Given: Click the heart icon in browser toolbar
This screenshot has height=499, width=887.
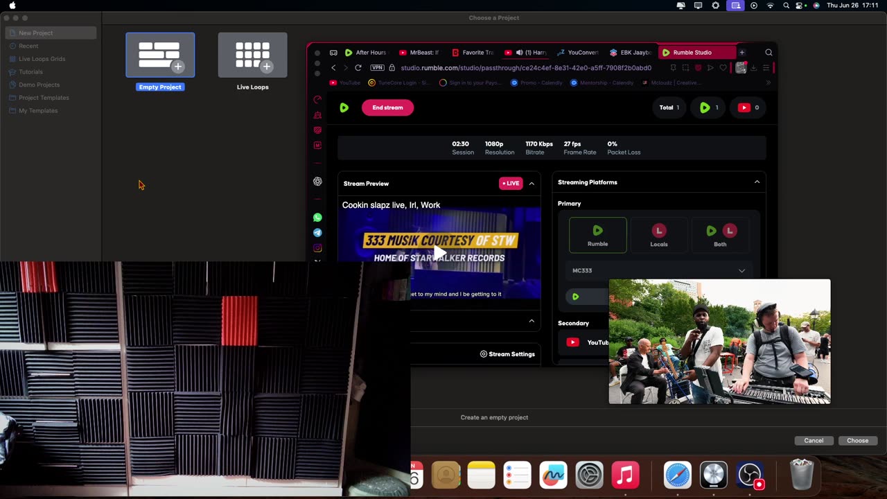Looking at the screenshot, I should (x=723, y=68).
